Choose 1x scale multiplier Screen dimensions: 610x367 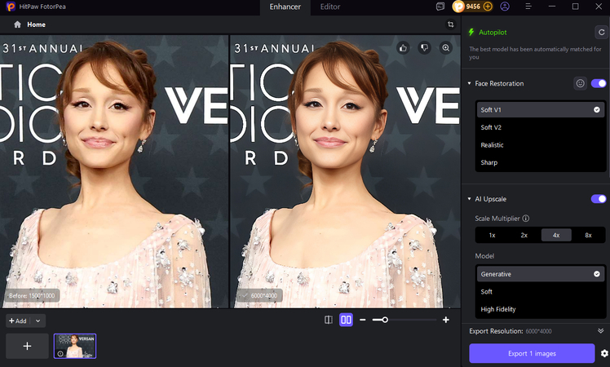tap(492, 235)
